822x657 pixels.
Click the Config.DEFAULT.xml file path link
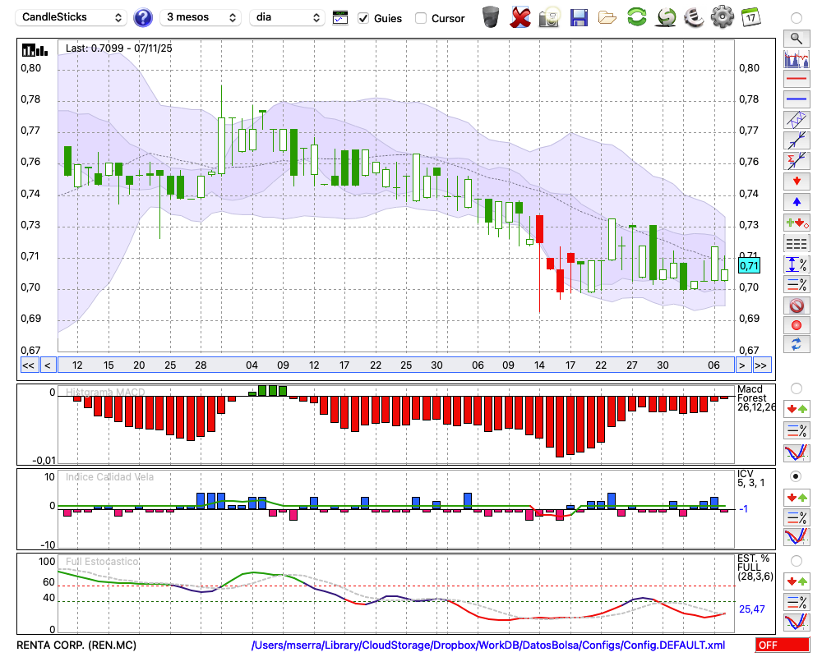pyautogui.click(x=488, y=646)
